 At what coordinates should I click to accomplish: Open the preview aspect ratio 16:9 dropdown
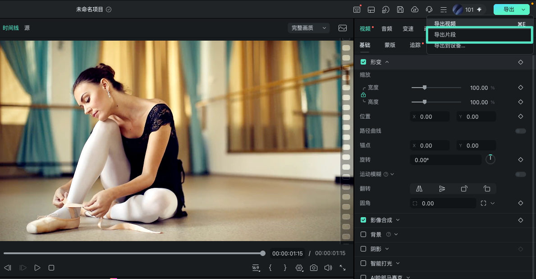point(256,268)
